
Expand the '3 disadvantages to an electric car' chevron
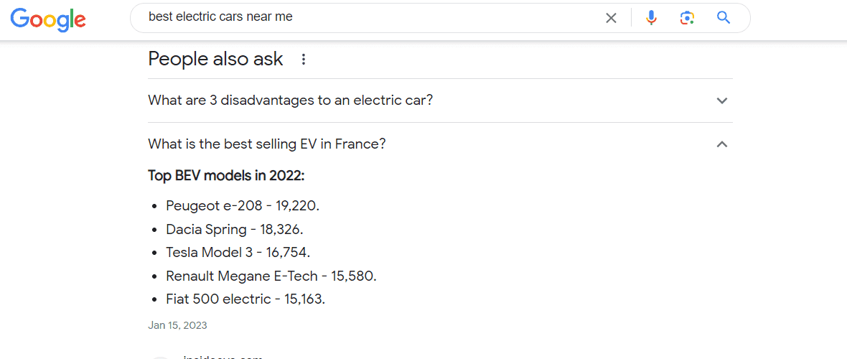tap(721, 101)
